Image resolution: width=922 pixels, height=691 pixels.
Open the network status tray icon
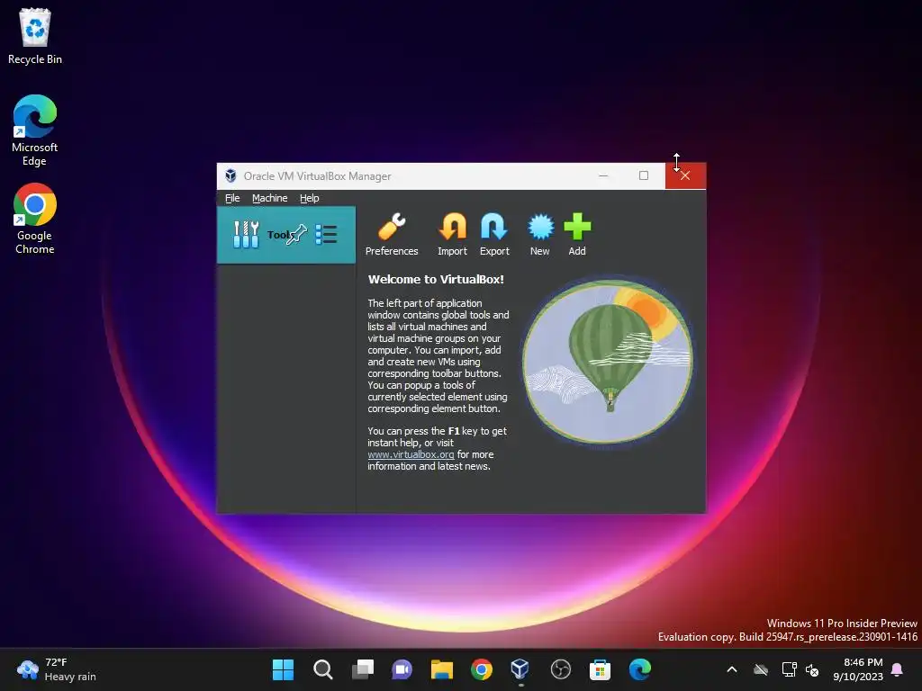tap(789, 669)
